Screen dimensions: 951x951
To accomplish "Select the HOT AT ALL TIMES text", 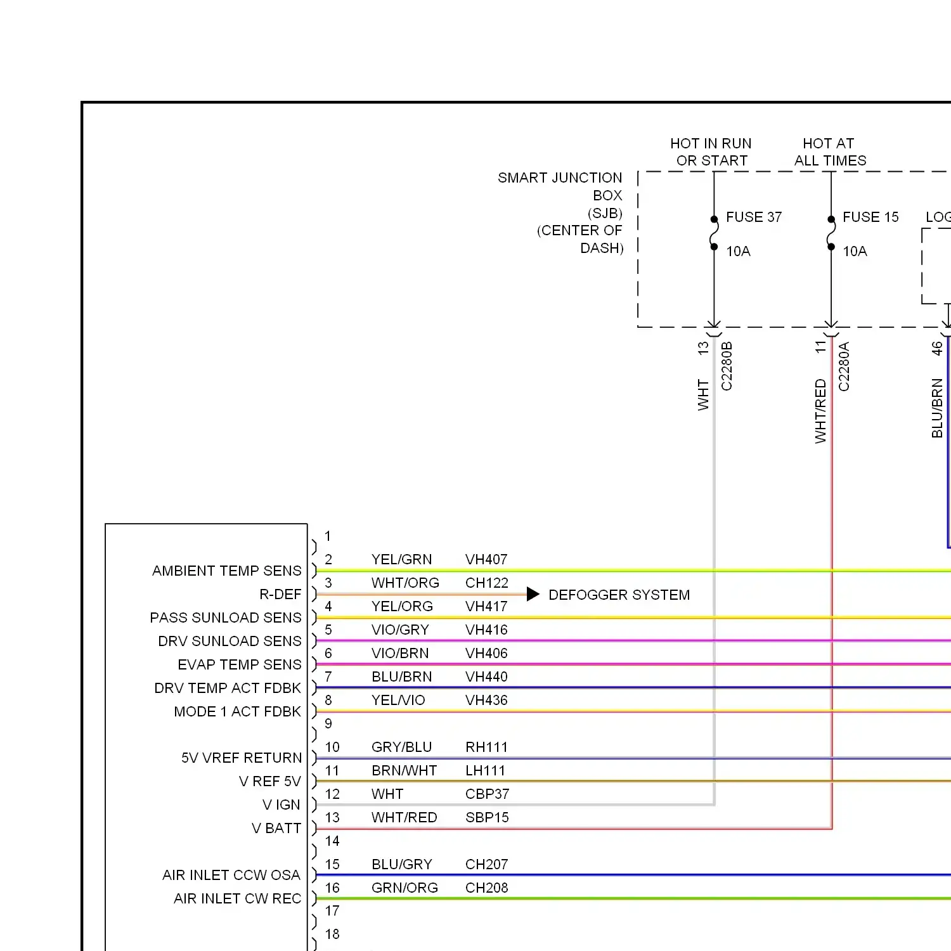I will [x=830, y=152].
